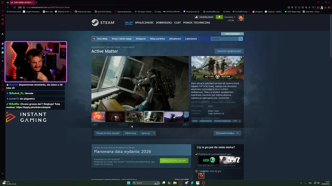Click Dodaj do listy życzeń blue button
This screenshot has width=332, height=186.
click(108, 133)
